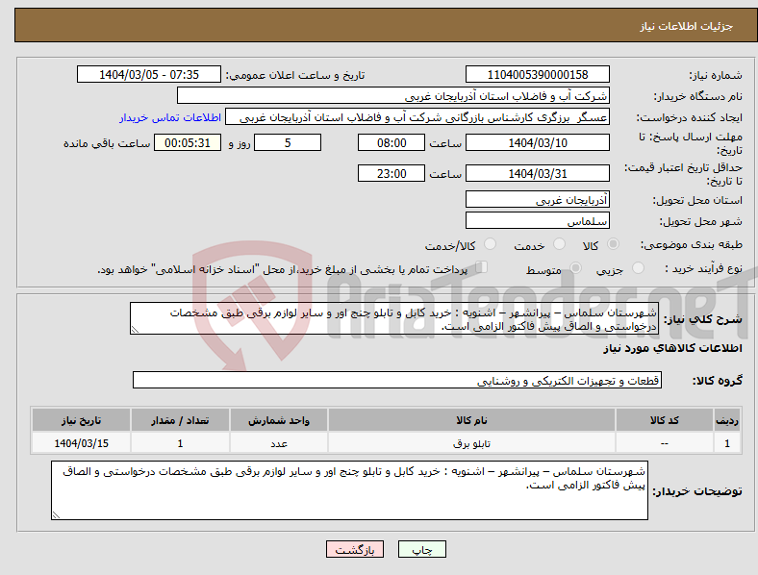Click the شرح کلی نیاز text area
758x575 pixels.
click(394, 318)
